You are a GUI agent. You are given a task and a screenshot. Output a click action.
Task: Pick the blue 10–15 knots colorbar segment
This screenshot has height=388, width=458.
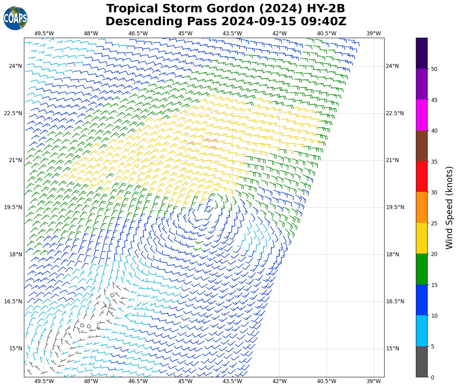point(421,300)
